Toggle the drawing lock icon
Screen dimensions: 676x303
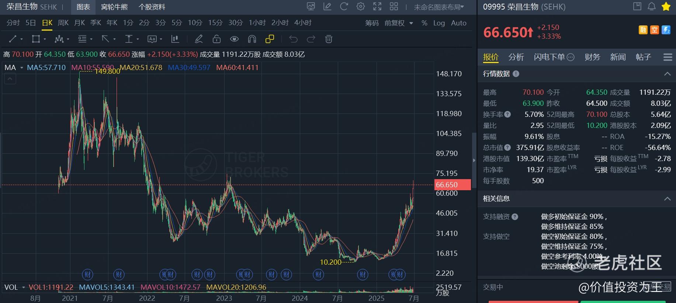coord(216,39)
